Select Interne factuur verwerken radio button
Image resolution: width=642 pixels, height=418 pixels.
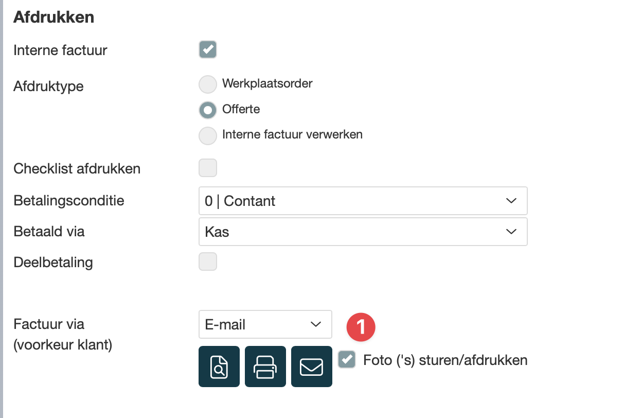[208, 135]
